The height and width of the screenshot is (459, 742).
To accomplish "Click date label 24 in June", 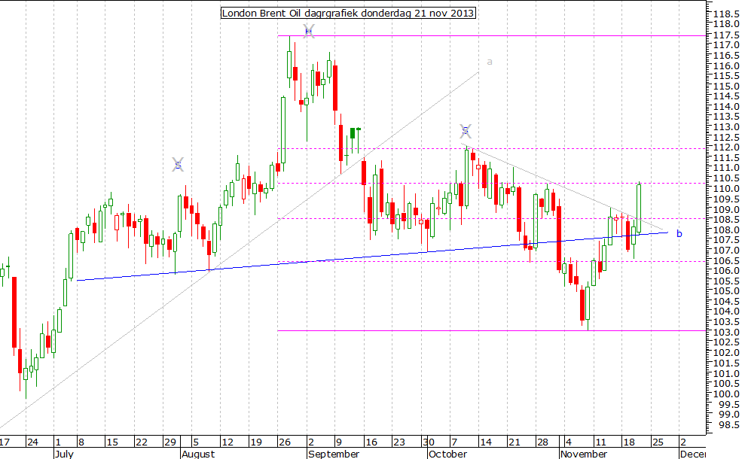I will click(x=32, y=442).
